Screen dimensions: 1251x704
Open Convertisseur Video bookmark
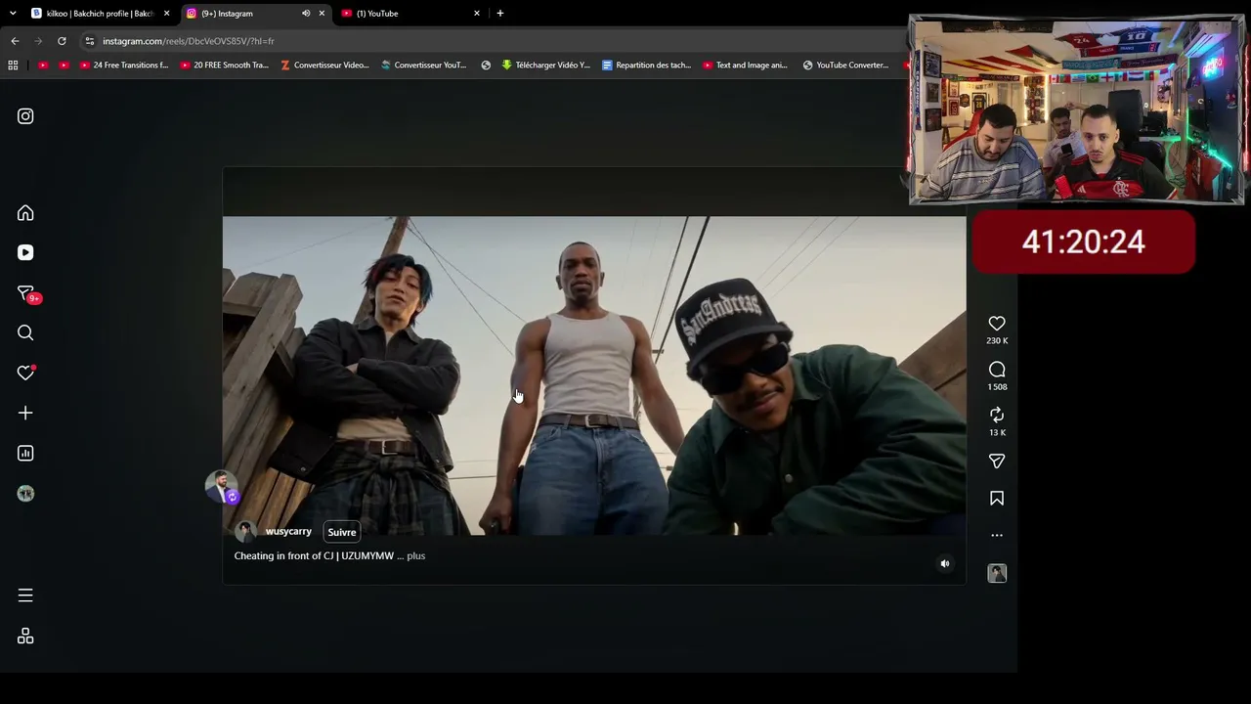324,66
